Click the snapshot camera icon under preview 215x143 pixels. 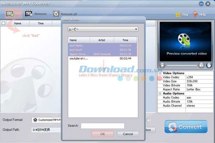click(201, 65)
